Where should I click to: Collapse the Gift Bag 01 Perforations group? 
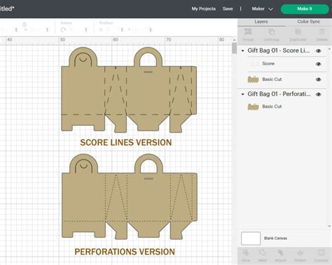[x=242, y=94]
